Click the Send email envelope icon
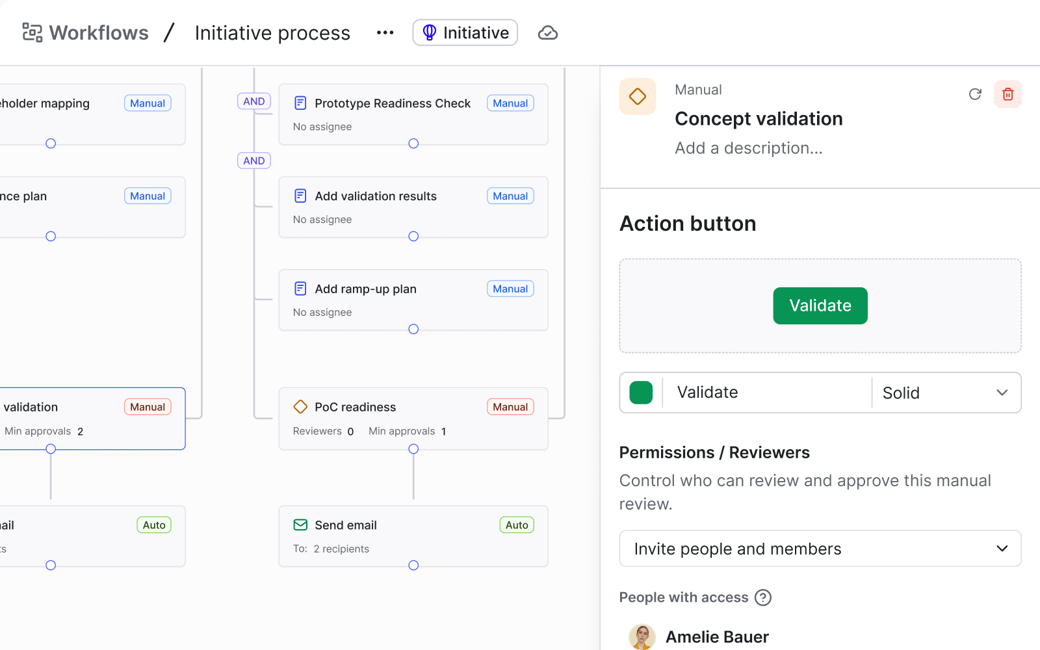The width and height of the screenshot is (1040, 650). (x=300, y=525)
